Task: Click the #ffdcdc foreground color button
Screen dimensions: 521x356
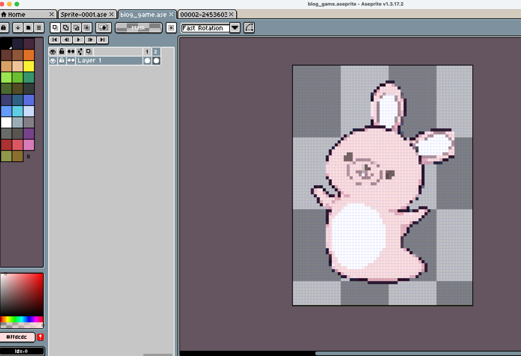Action: (x=18, y=337)
